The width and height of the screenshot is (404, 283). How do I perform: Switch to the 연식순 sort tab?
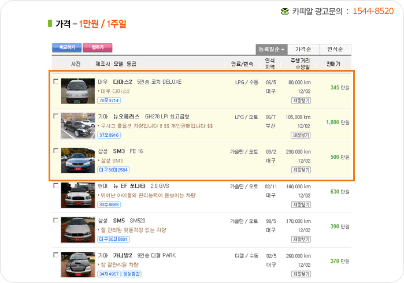coord(336,50)
